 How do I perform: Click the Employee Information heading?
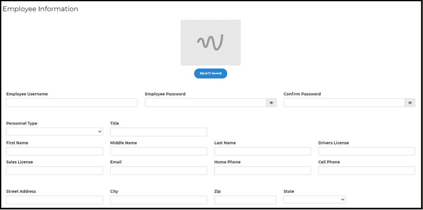click(40, 9)
